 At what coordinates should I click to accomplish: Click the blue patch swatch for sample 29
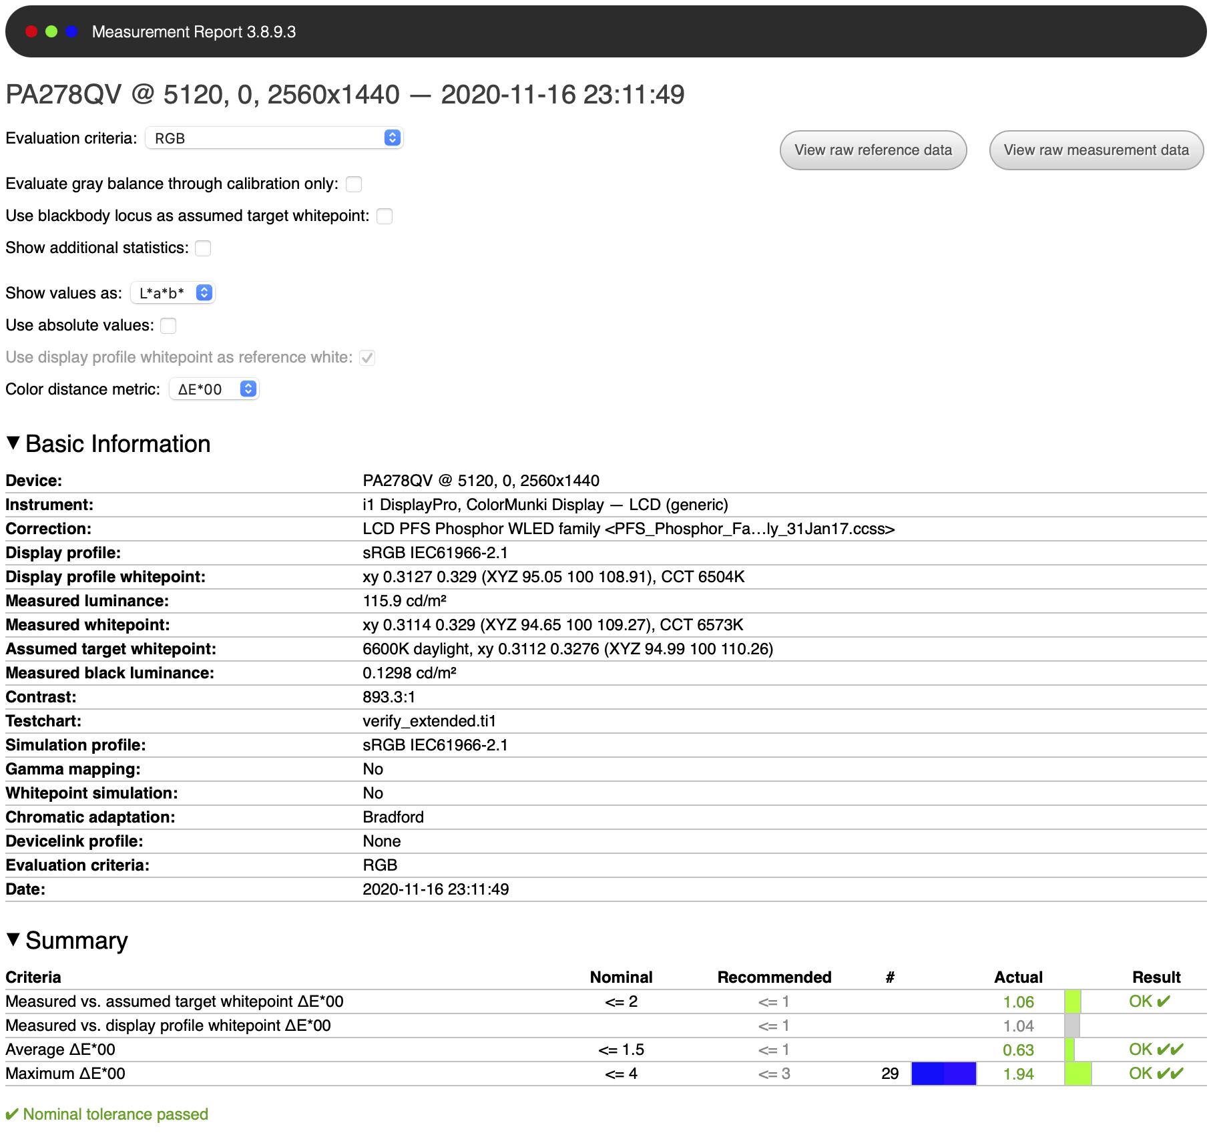tap(943, 1074)
